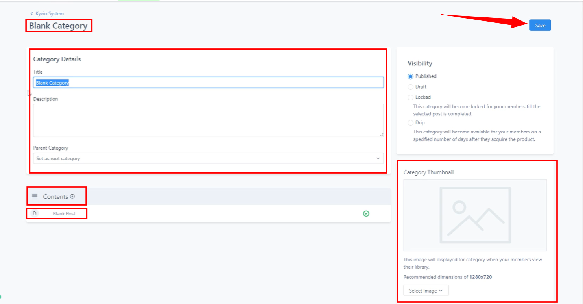This screenshot has width=583, height=304.
Task: Enable the Drip visibility option
Action: tap(410, 123)
